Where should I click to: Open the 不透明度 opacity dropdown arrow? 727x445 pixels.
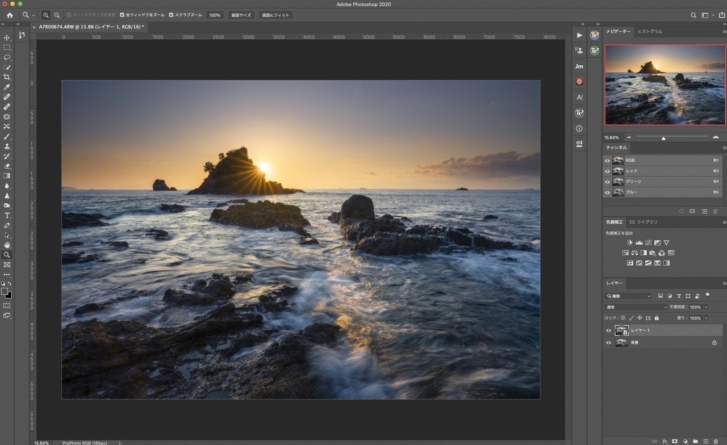pos(706,307)
